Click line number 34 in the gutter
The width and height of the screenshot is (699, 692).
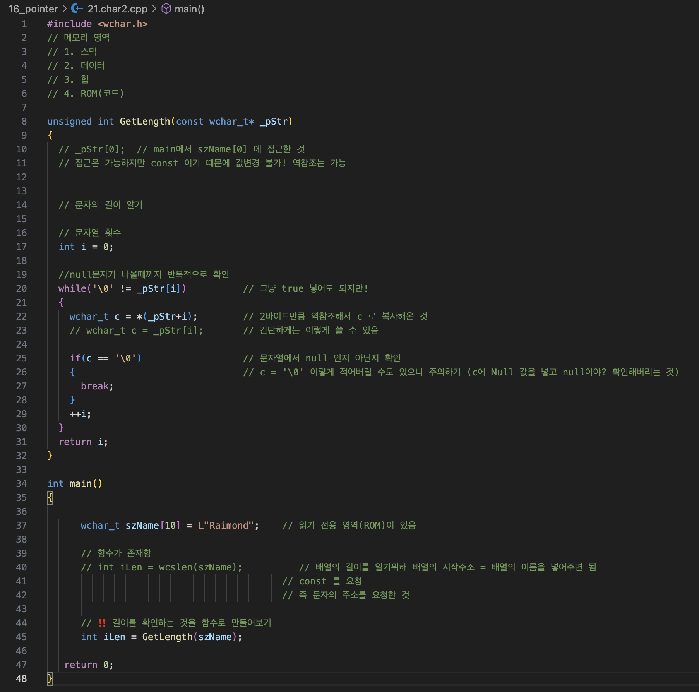tap(21, 484)
